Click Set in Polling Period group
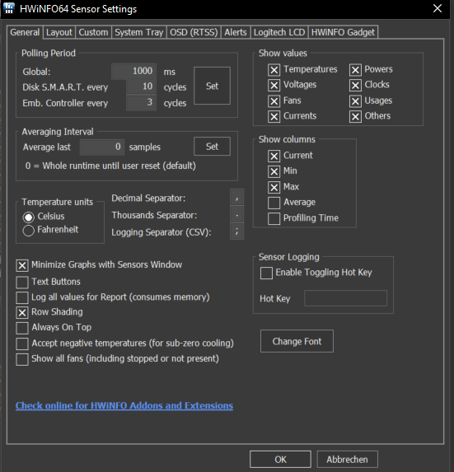454x472 pixels. [212, 86]
